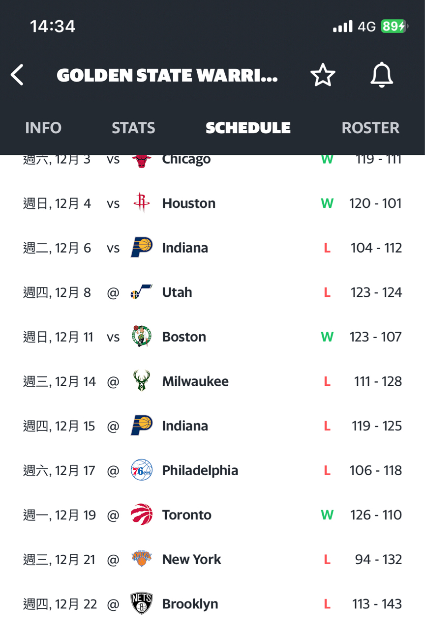Tap the New York Knicks logo
Image resolution: width=425 pixels, height=629 pixels.
tap(142, 559)
